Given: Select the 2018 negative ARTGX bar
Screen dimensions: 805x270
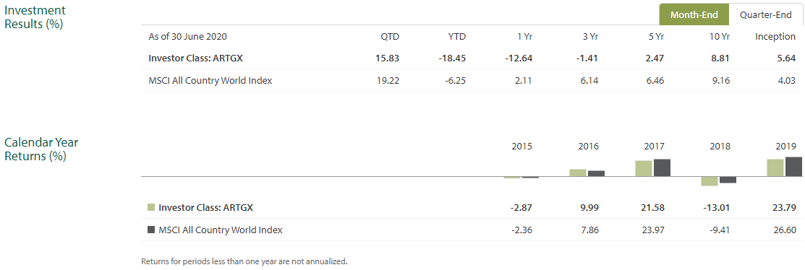Looking at the screenshot, I should [x=709, y=181].
